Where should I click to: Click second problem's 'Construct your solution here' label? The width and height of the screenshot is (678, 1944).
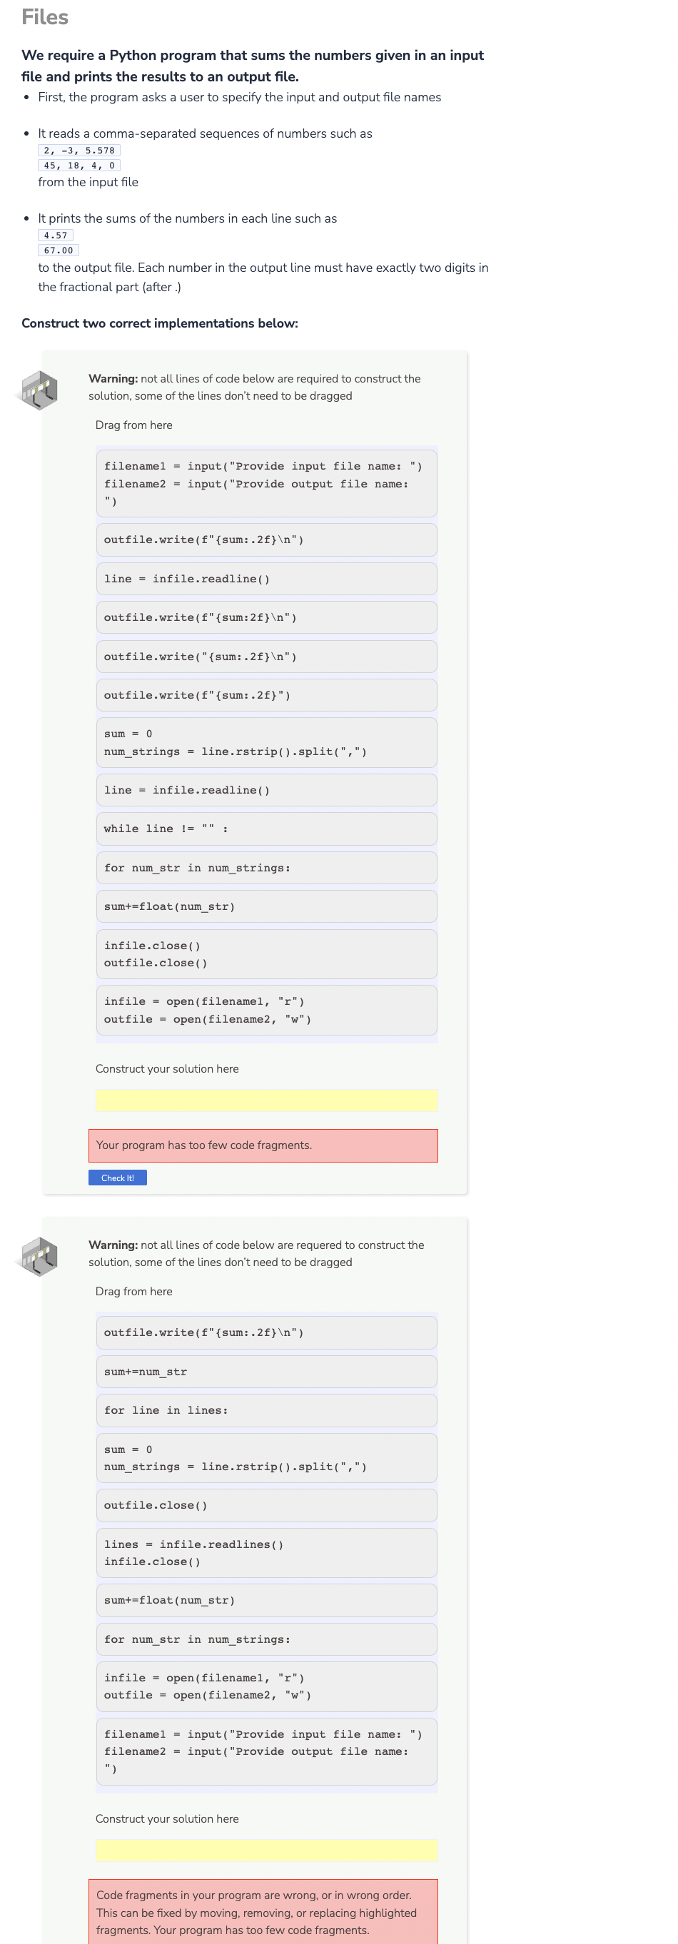pyautogui.click(x=168, y=1820)
